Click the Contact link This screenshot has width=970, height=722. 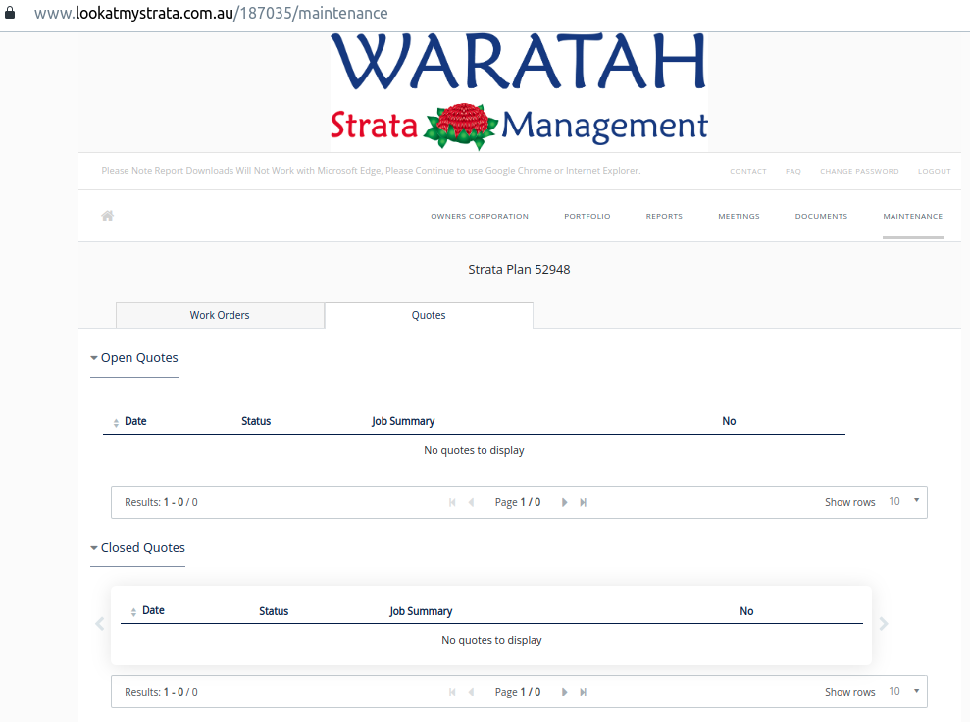coord(748,171)
